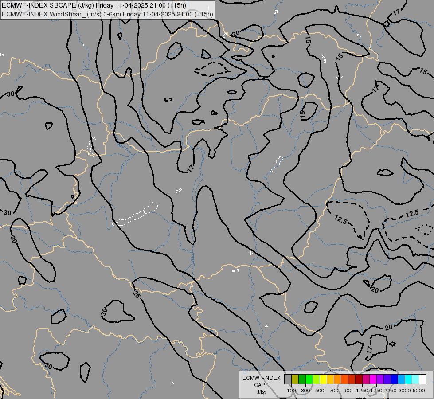
Task: Select the legend tick label 300
Action: click(x=305, y=391)
